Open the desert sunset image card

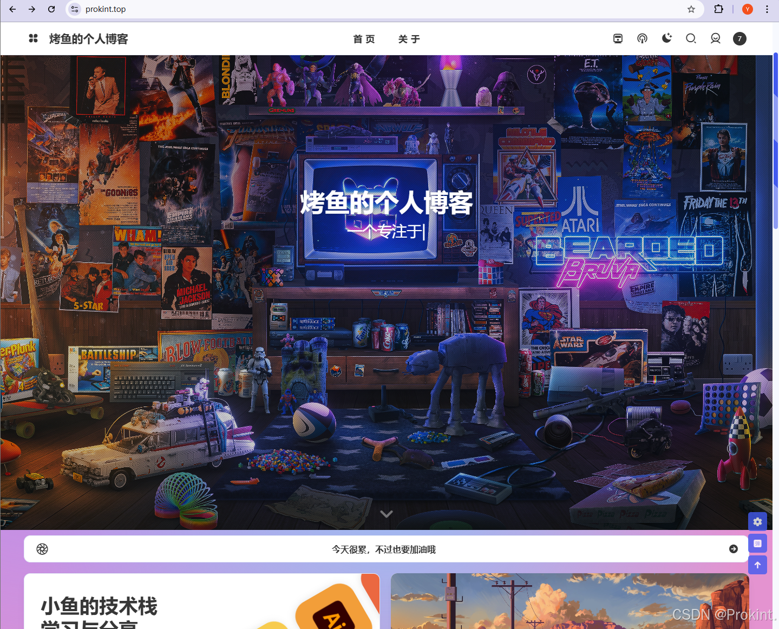570,601
